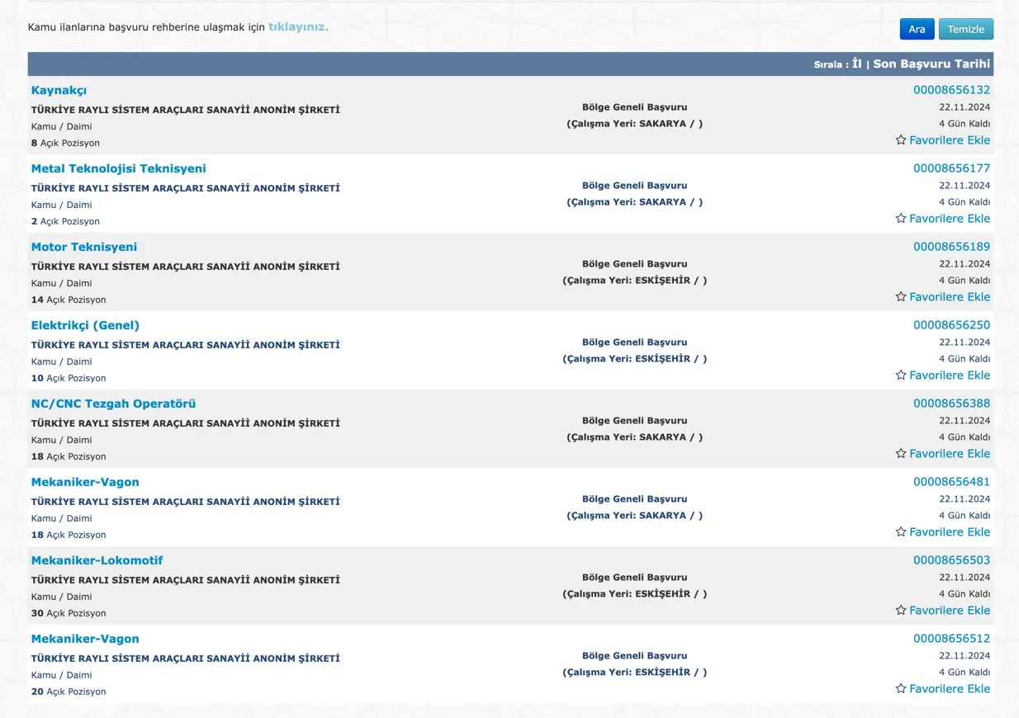Click "Bölge Geneli Başvuru" in NC/CNC Tezgah Operatörü row
The height and width of the screenshot is (718, 1019).
[634, 421]
